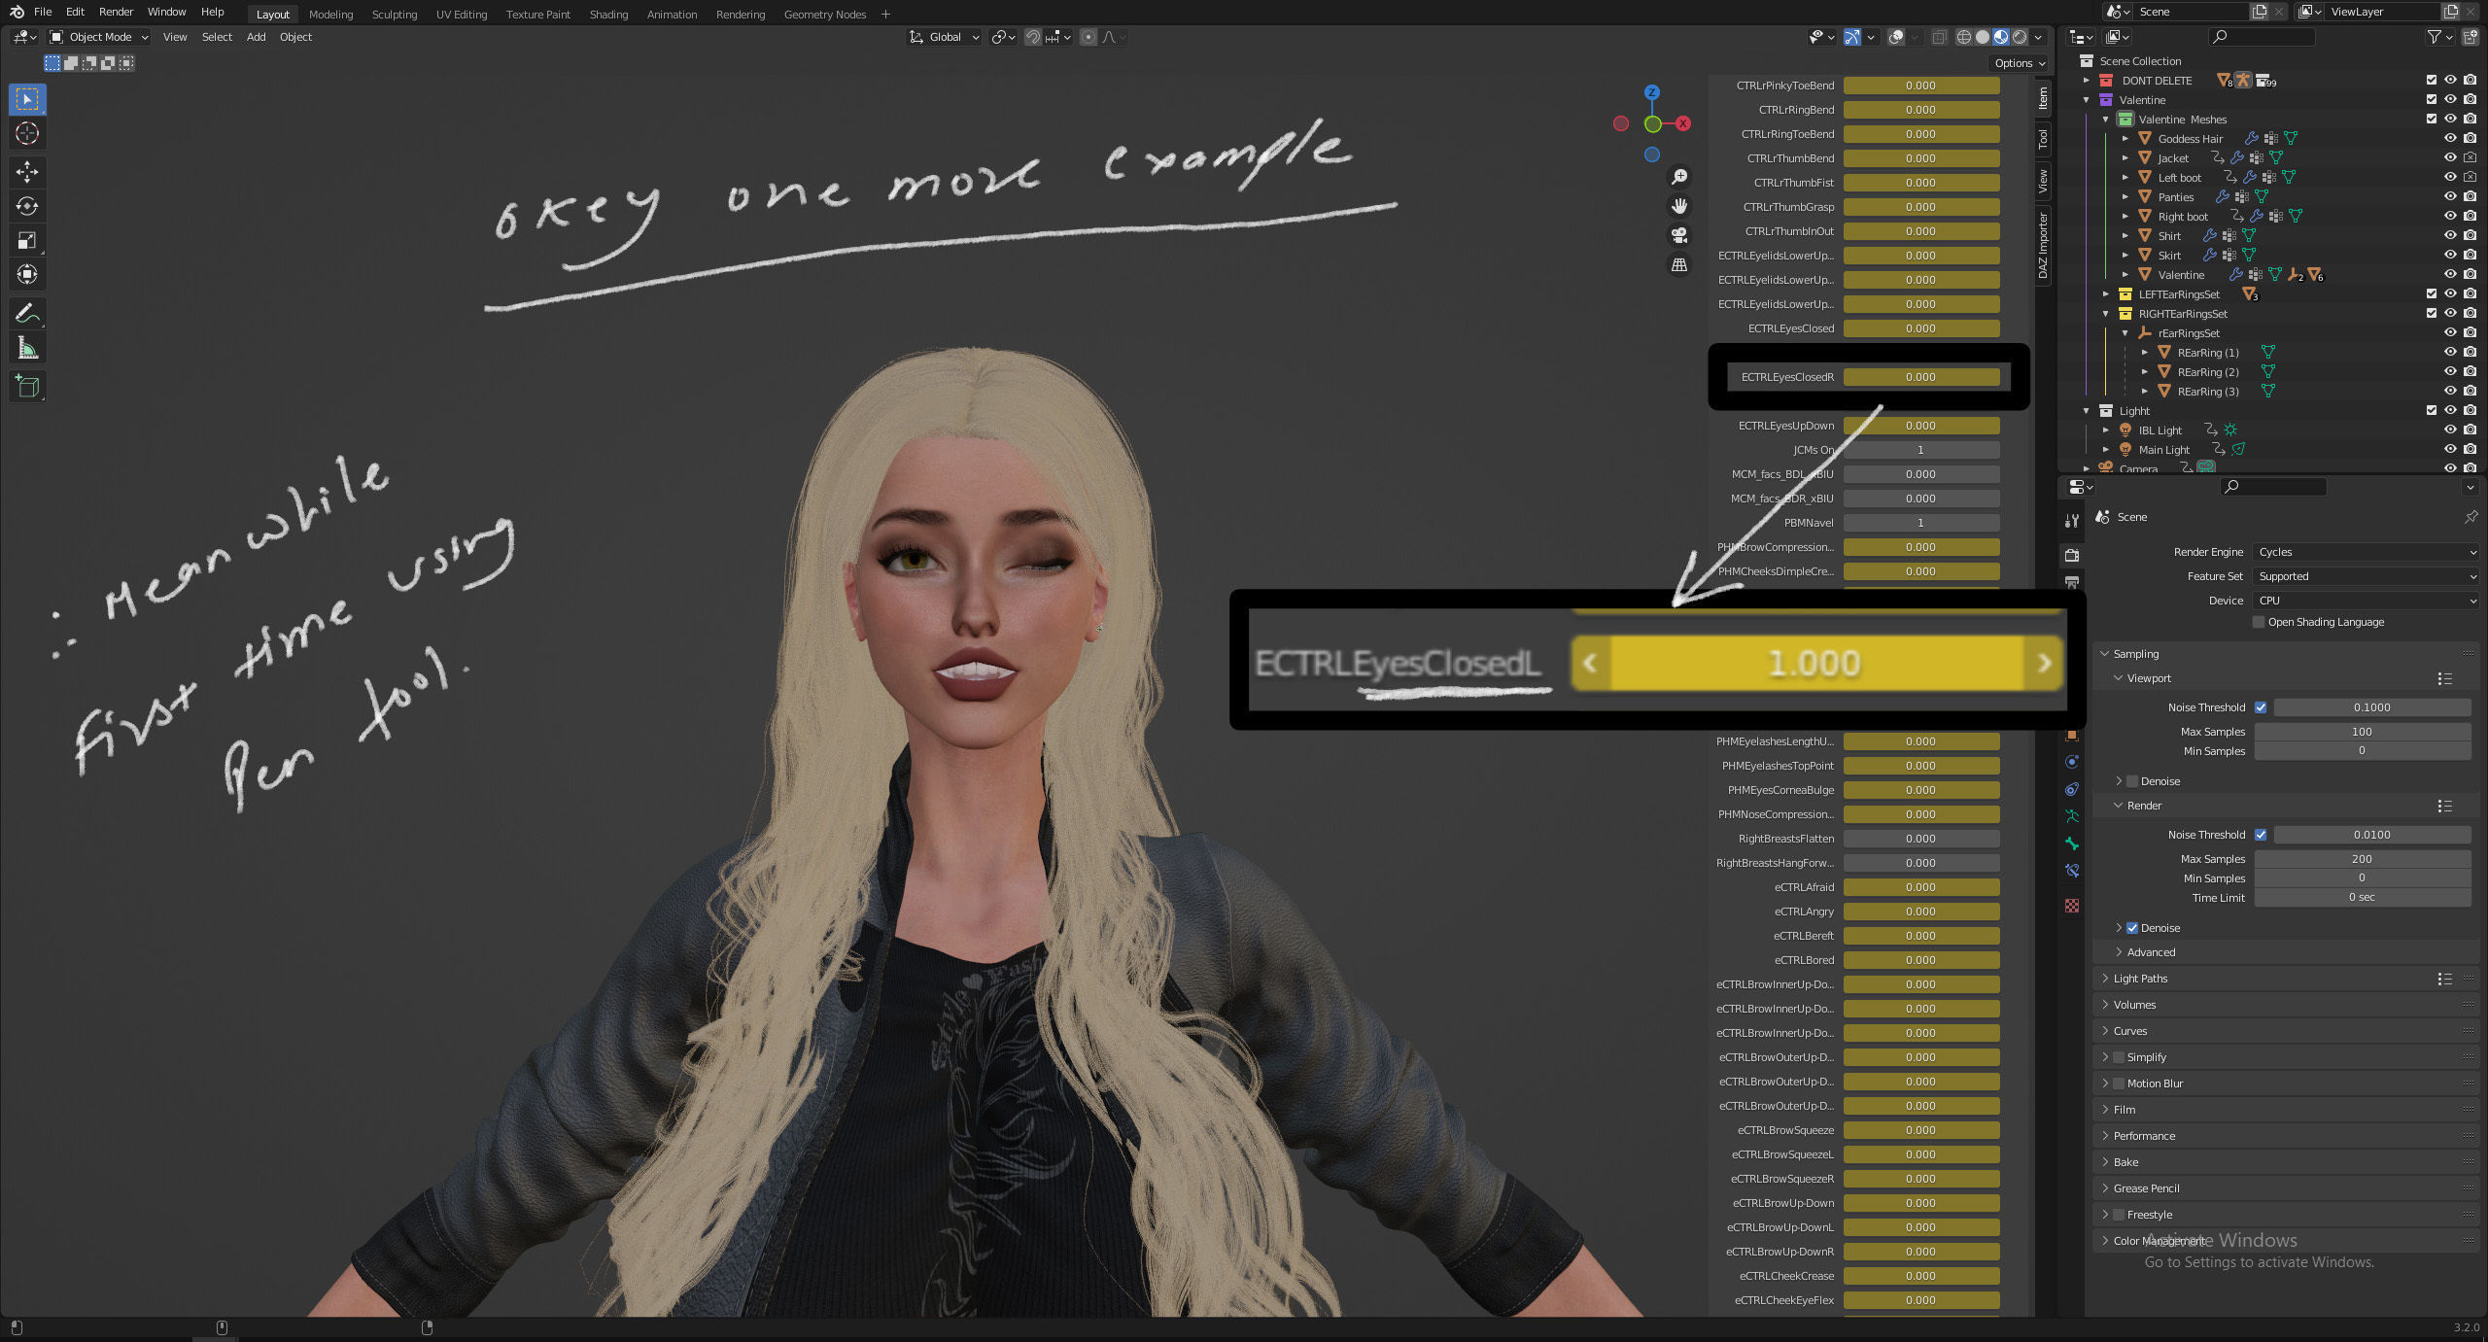Enable Viewport Denoise checkbox
The height and width of the screenshot is (1342, 2488).
pyautogui.click(x=2132, y=781)
